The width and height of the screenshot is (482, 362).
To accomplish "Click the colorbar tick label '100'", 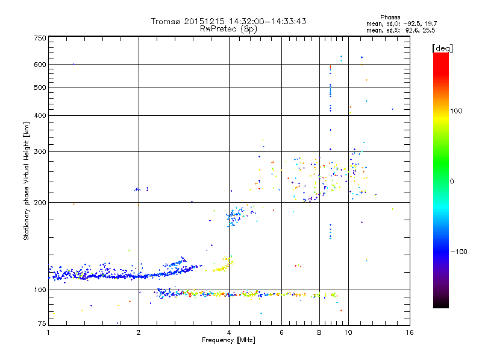I will 456,111.
